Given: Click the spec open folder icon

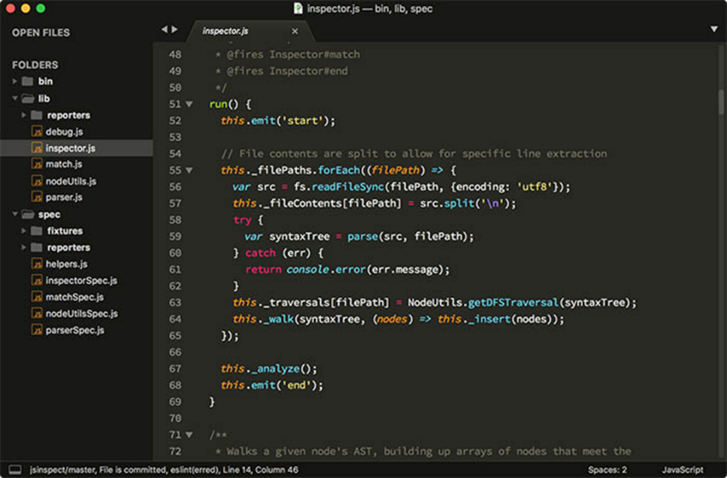Looking at the screenshot, I should (x=29, y=214).
